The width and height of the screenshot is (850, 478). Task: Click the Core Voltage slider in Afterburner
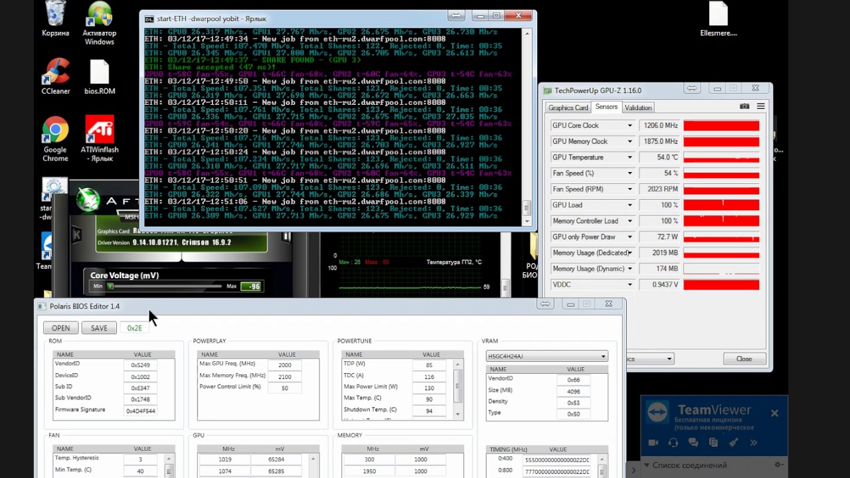pyautogui.click(x=166, y=287)
